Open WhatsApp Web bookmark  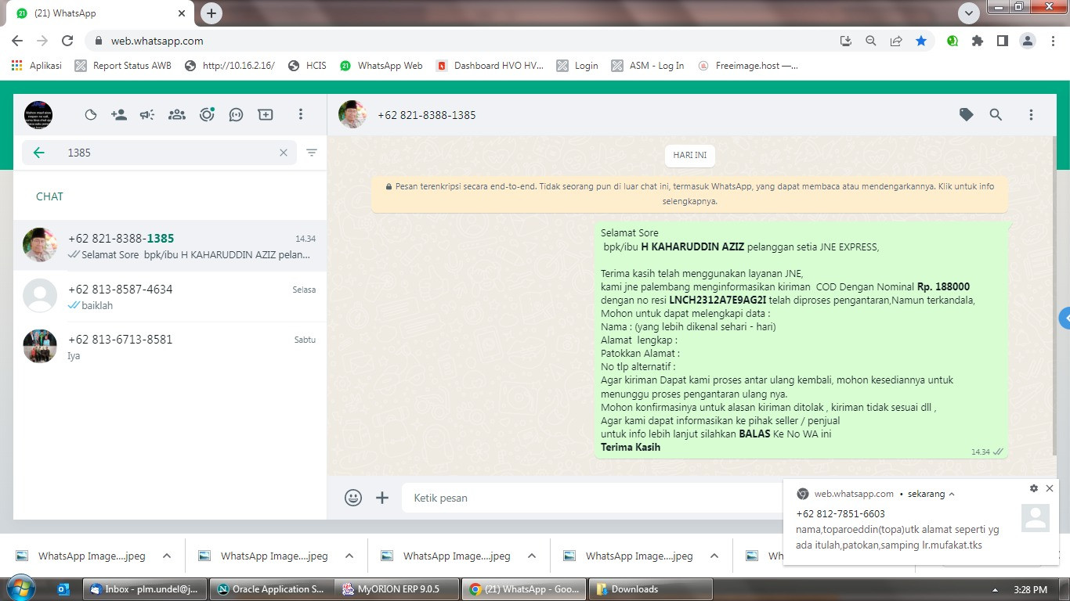tap(381, 66)
